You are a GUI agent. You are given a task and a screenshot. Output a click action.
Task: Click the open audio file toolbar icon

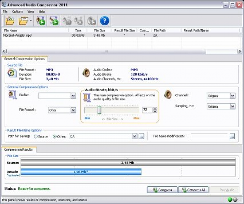pyautogui.click(x=10, y=21)
